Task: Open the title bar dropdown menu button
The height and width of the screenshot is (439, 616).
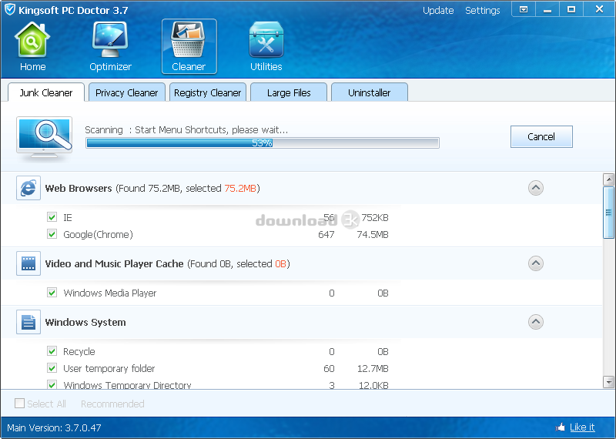Action: point(524,9)
